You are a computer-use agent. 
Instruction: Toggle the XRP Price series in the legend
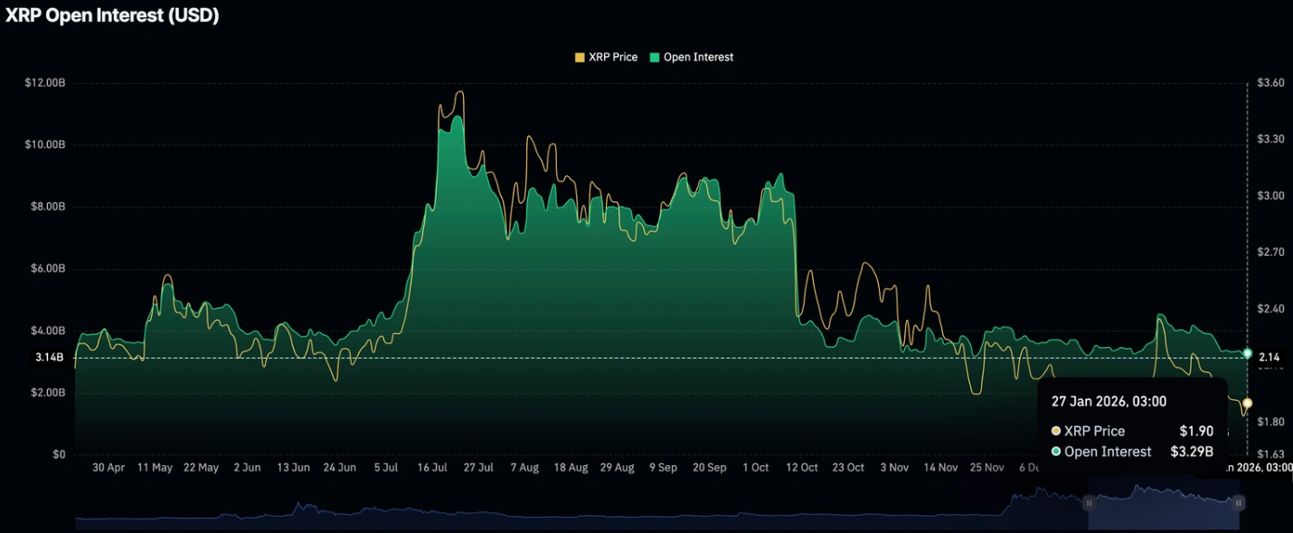615,57
